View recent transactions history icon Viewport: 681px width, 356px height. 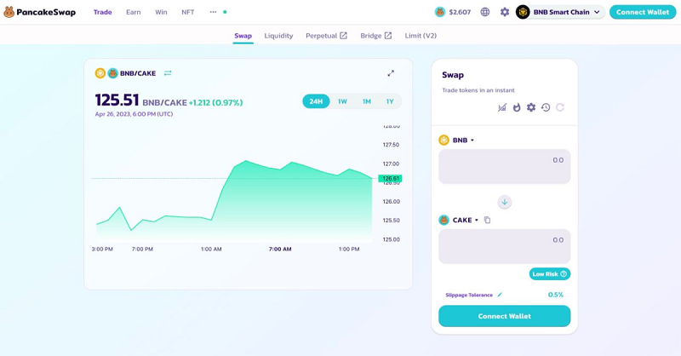(x=546, y=107)
